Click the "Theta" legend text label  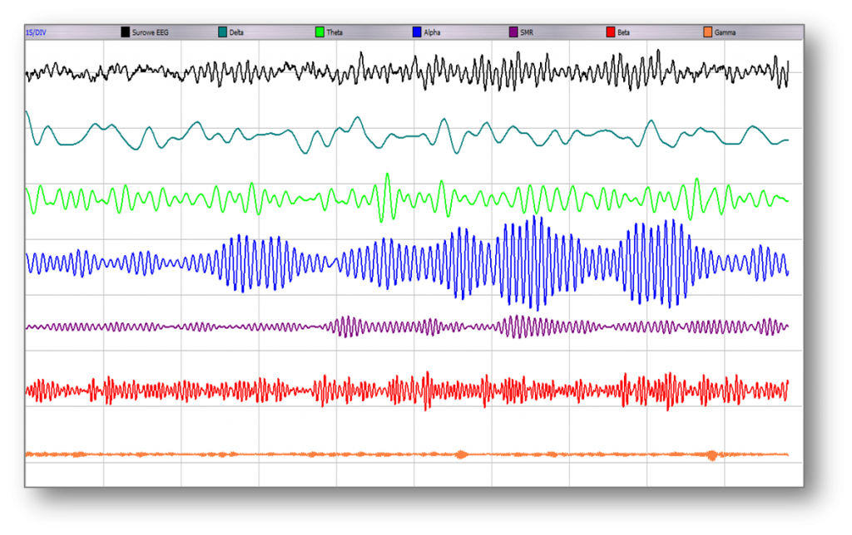pyautogui.click(x=334, y=32)
